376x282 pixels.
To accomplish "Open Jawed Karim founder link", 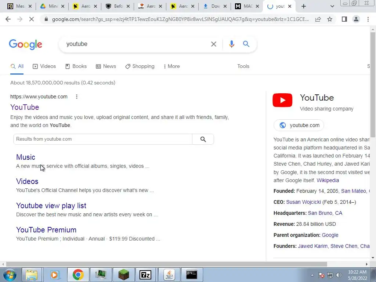I will coord(312,246).
